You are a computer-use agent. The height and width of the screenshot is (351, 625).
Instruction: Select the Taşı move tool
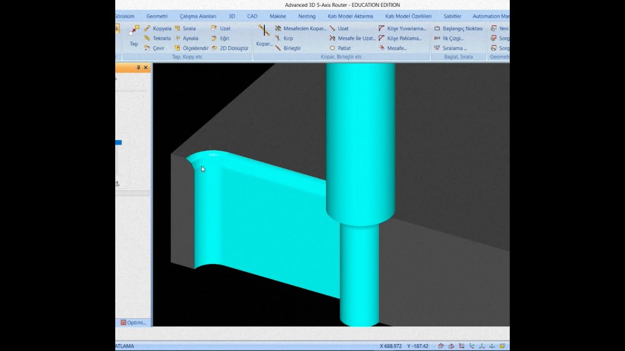(134, 36)
